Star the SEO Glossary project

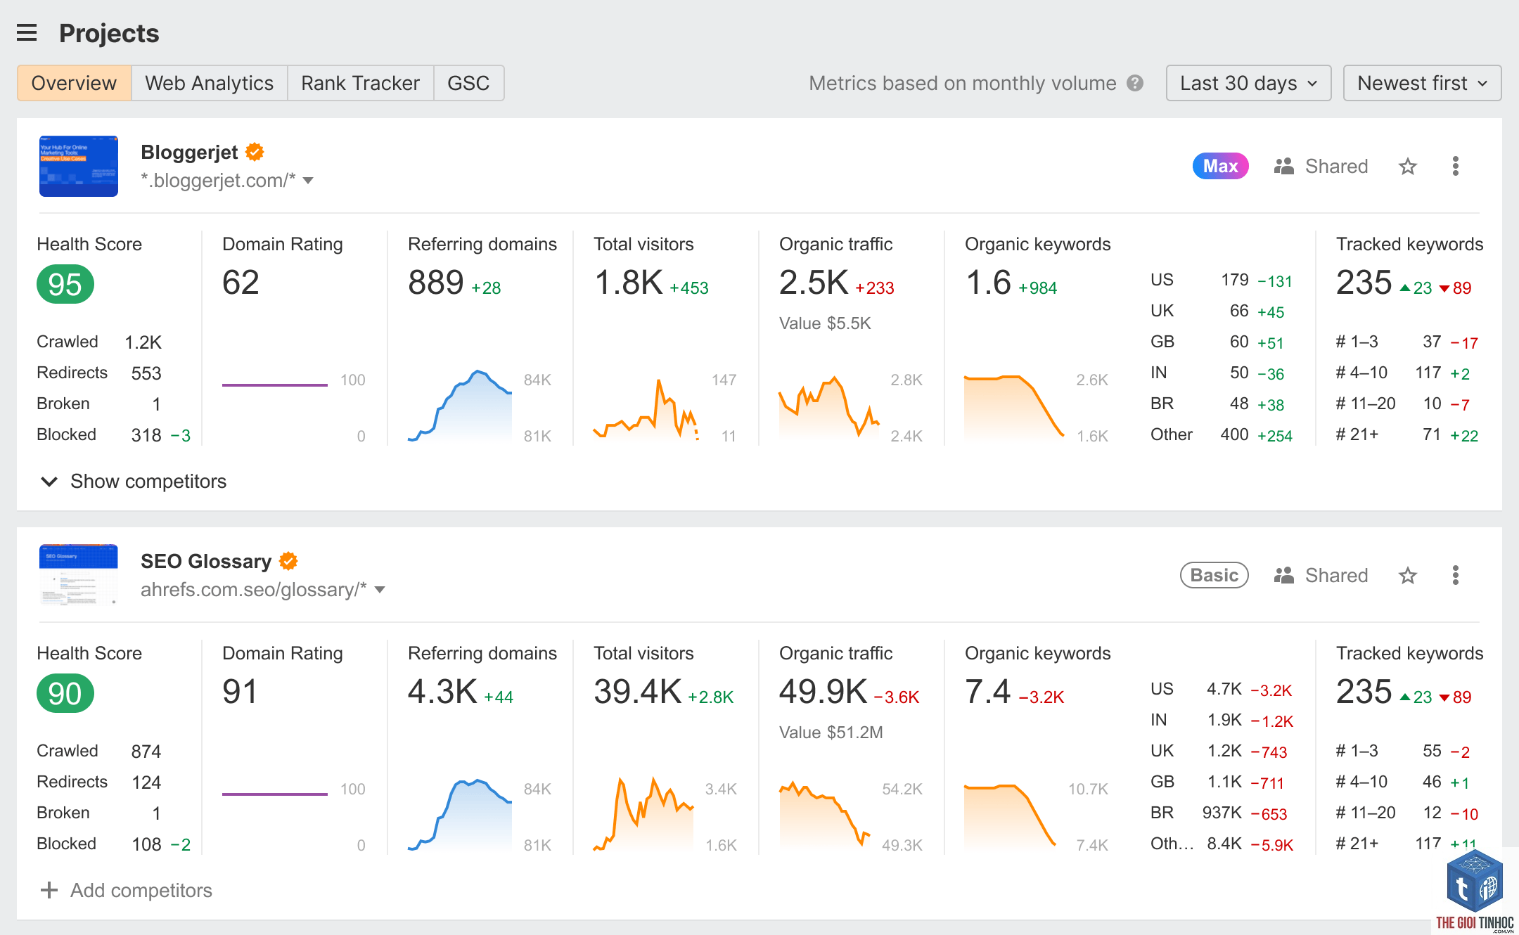1407,576
